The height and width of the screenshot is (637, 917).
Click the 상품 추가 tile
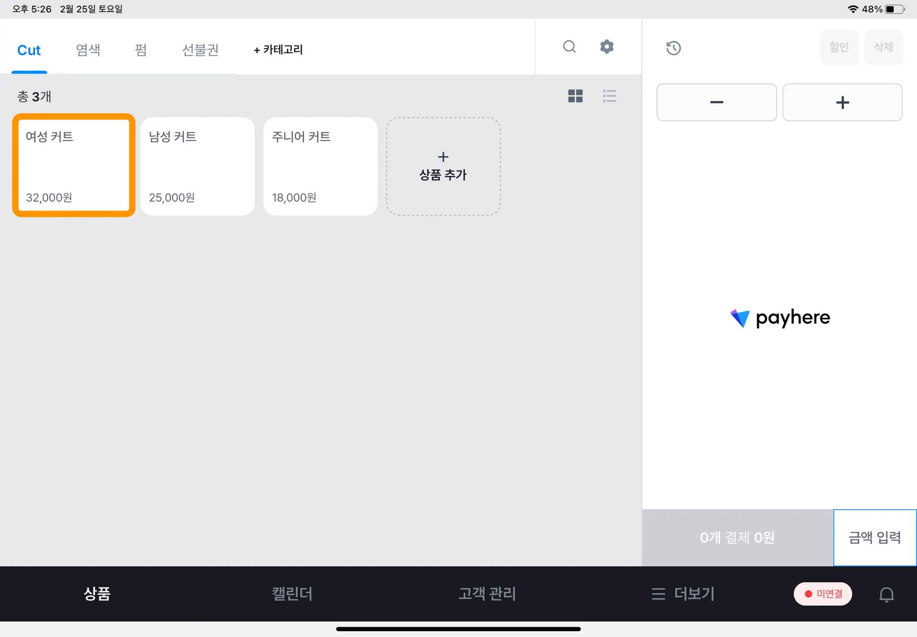tap(443, 166)
